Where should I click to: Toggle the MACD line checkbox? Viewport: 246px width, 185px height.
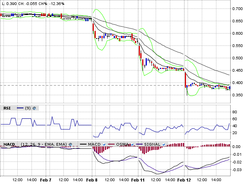click(104, 145)
